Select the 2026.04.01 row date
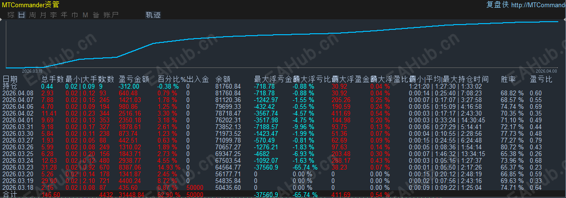Viewport: 566px width, 198px height. (18, 120)
